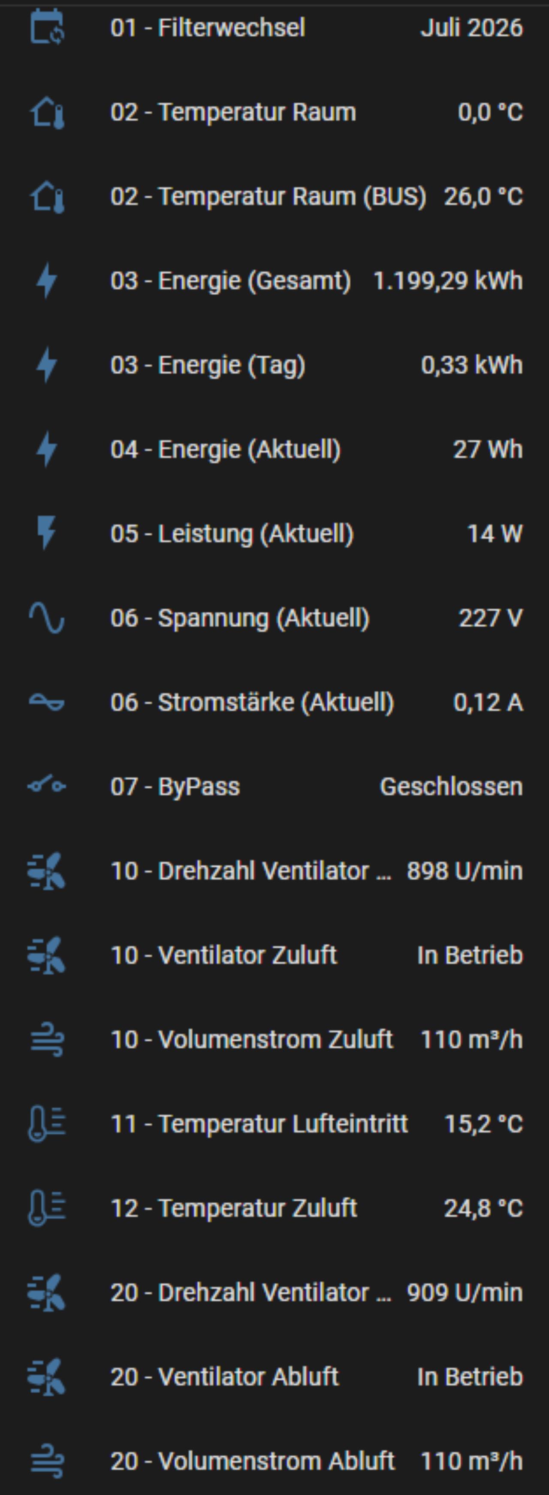Click the current icon beside Stromstärke (Aktuell)
The width and height of the screenshot is (549, 1495).
[46, 702]
